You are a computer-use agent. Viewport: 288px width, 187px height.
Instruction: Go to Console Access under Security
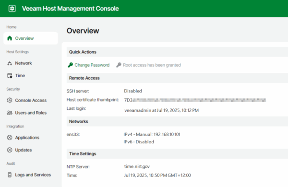tap(31, 100)
